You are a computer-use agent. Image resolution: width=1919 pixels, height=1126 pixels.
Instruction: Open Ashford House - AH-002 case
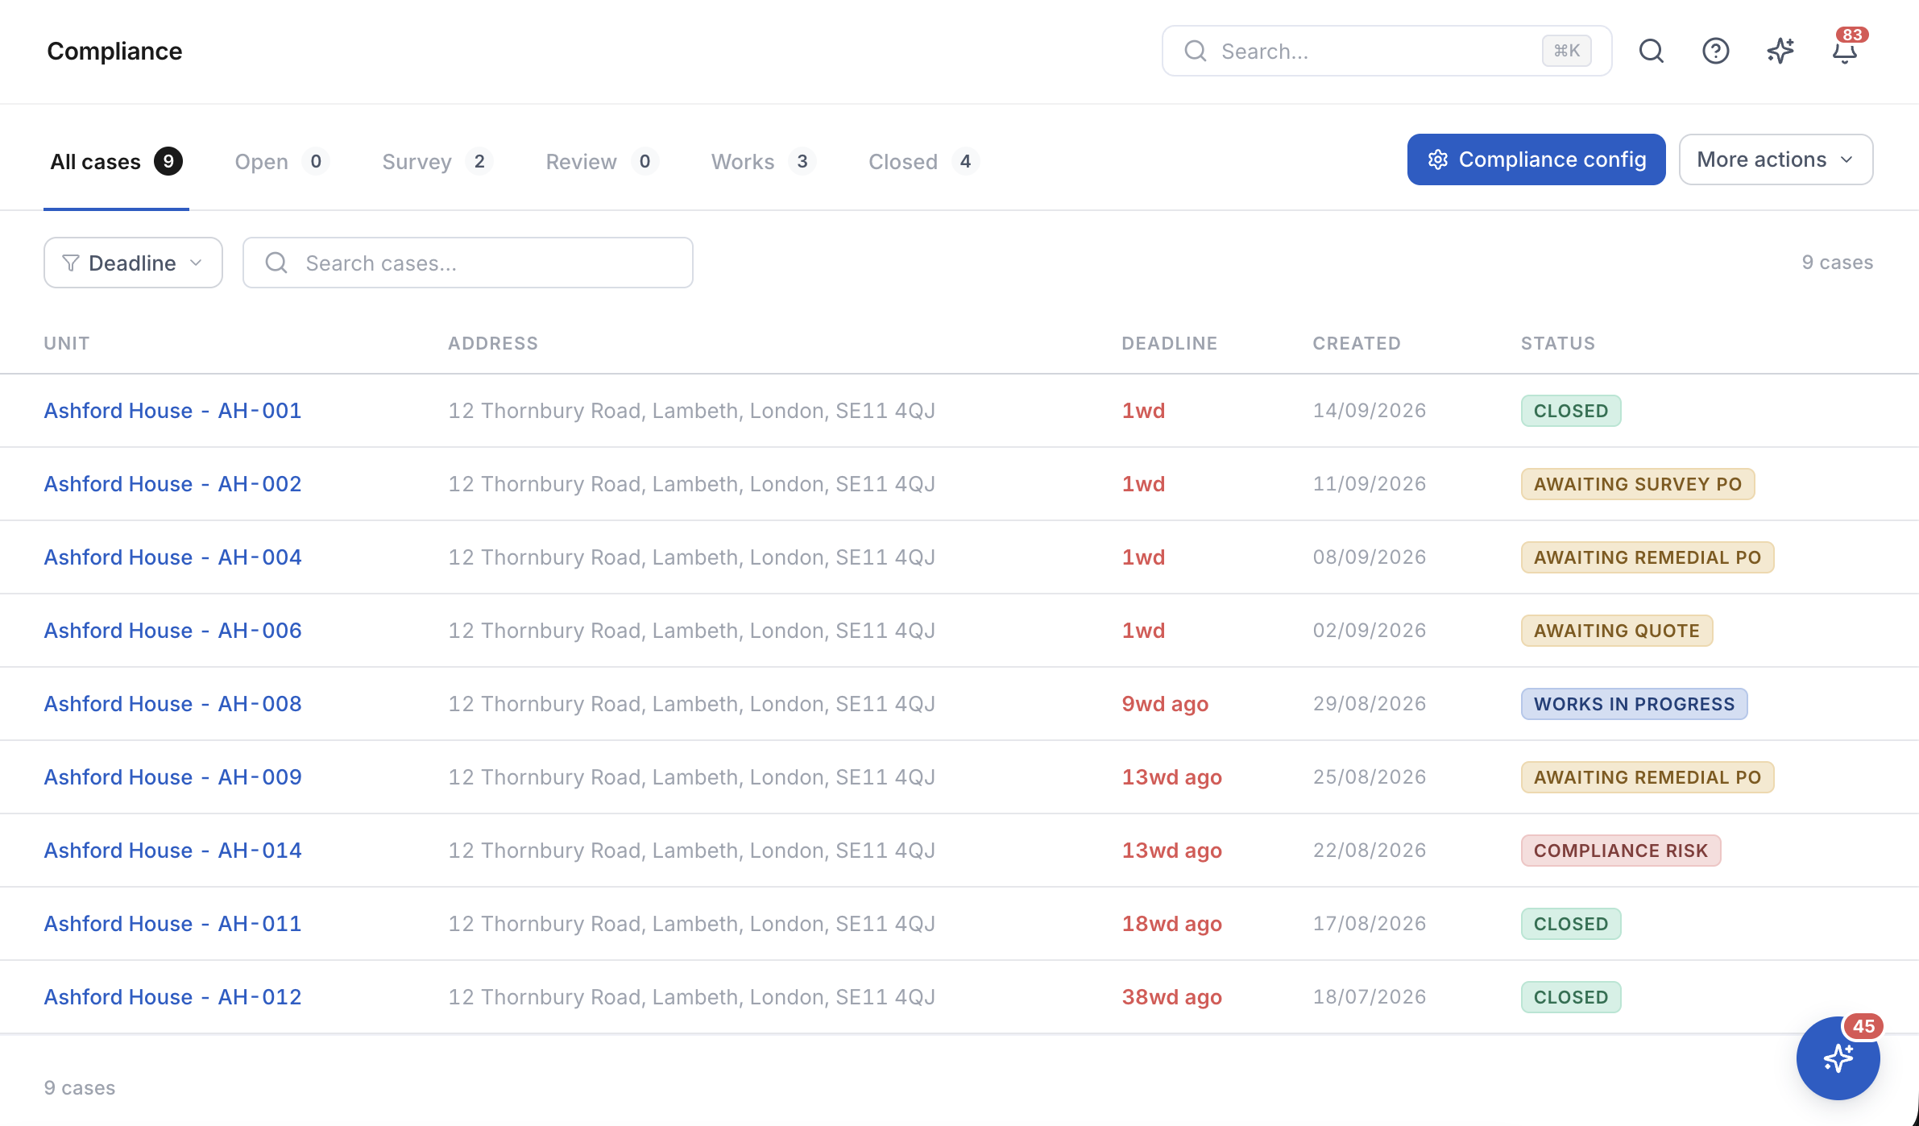click(x=172, y=484)
